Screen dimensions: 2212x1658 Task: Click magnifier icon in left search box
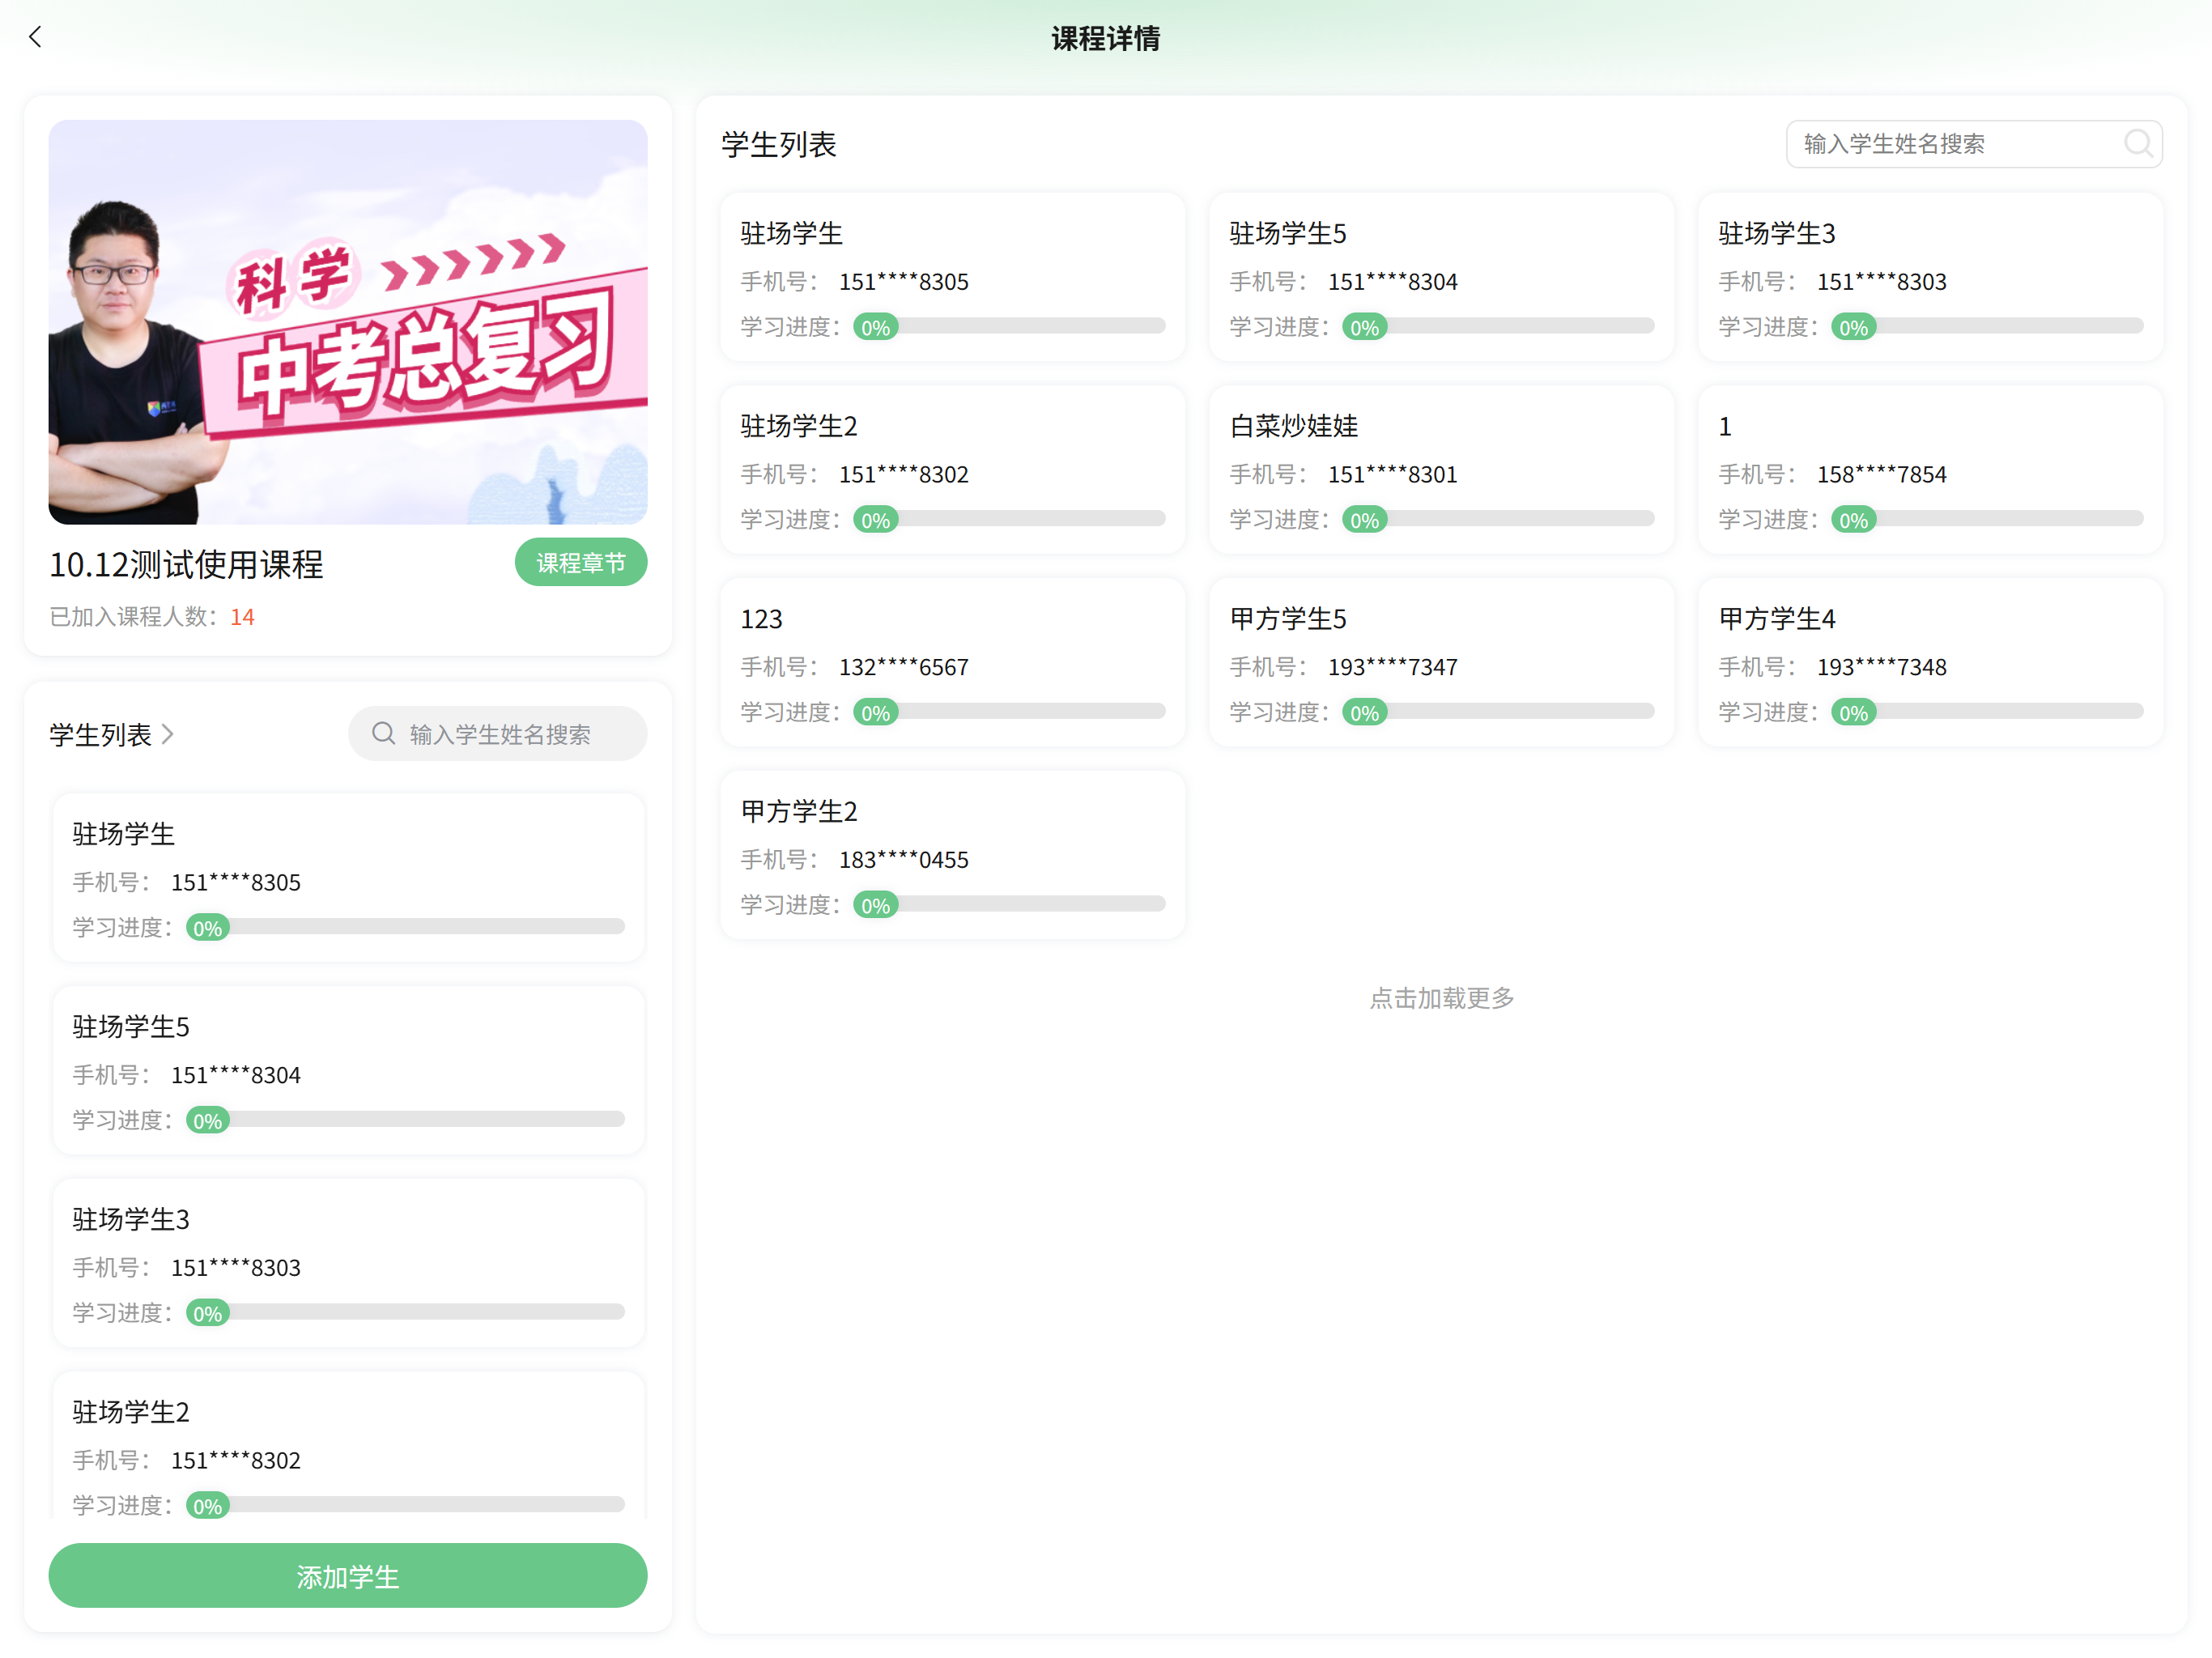(383, 734)
